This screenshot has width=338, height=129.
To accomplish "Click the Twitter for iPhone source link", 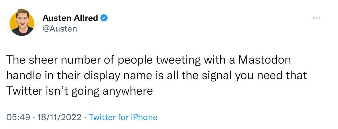I will tap(123, 117).
